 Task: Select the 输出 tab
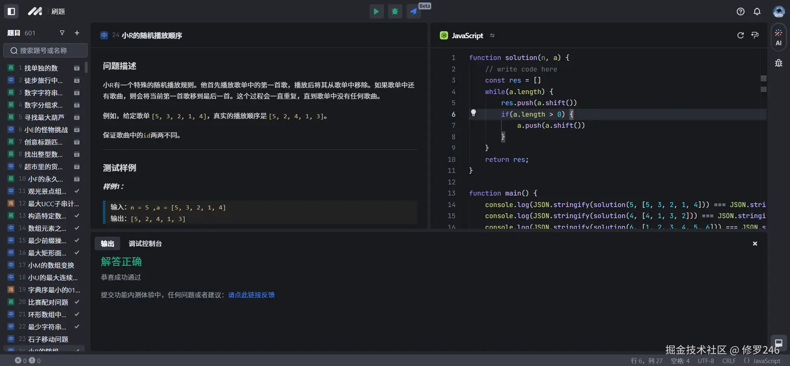tap(107, 244)
